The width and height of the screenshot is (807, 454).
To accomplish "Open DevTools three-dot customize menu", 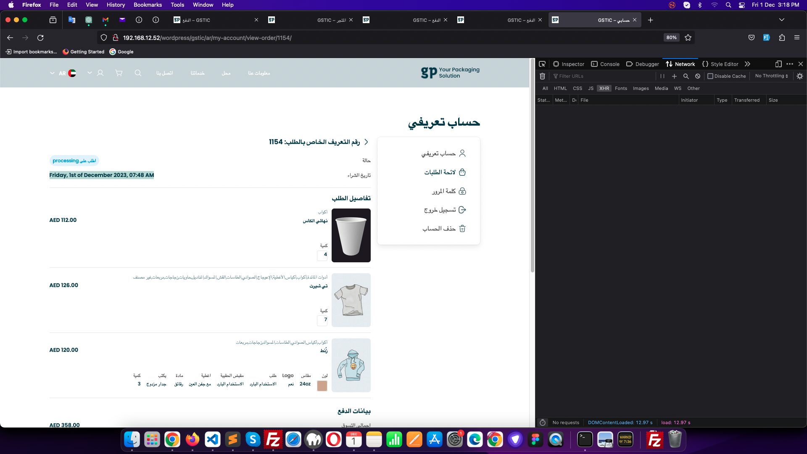I will point(790,64).
